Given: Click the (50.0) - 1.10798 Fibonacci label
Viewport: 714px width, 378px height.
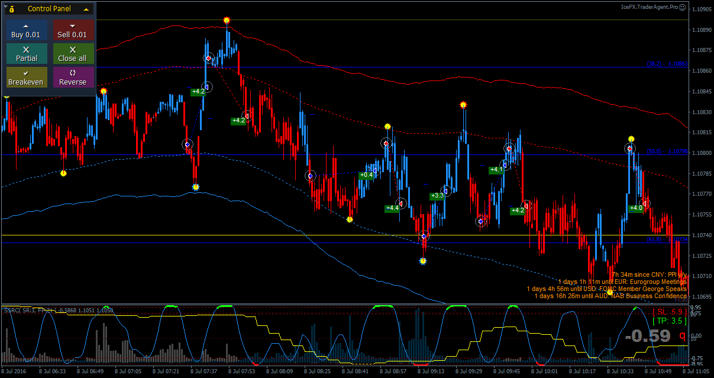Looking at the screenshot, I should click(667, 151).
